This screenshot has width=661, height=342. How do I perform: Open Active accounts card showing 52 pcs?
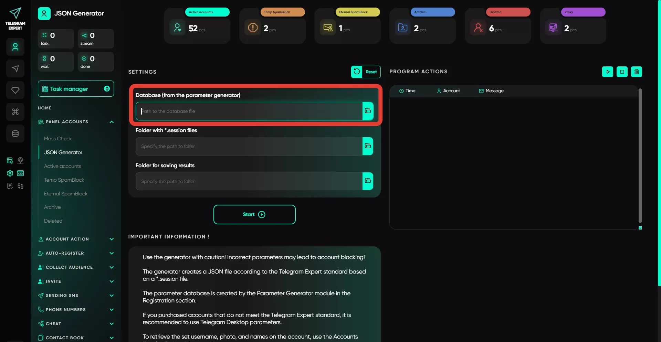[197, 26]
